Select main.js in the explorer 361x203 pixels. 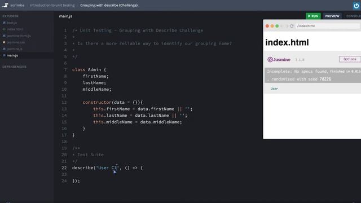pos(12,55)
